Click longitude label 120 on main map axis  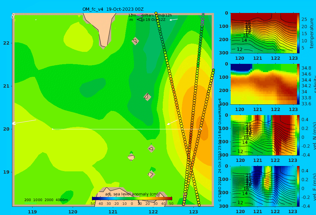(73, 212)
